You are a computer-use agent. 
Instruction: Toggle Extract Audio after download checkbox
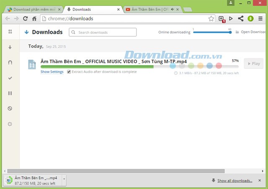[69, 72]
